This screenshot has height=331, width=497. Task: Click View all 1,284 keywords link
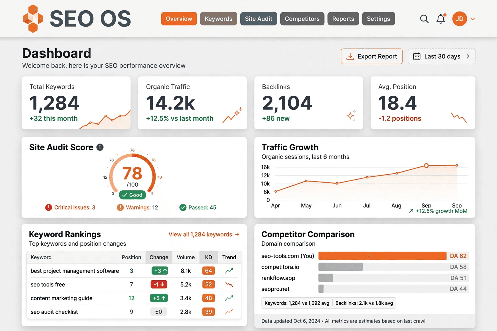click(x=204, y=234)
